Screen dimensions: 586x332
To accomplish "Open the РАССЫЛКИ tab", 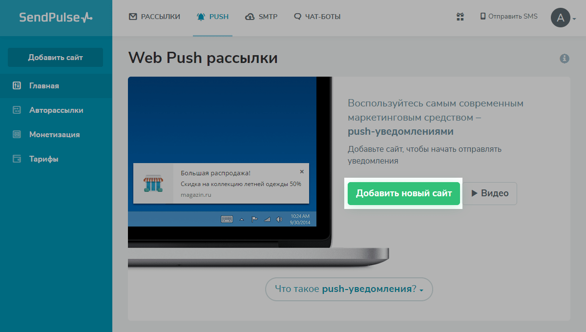I will 154,17.
